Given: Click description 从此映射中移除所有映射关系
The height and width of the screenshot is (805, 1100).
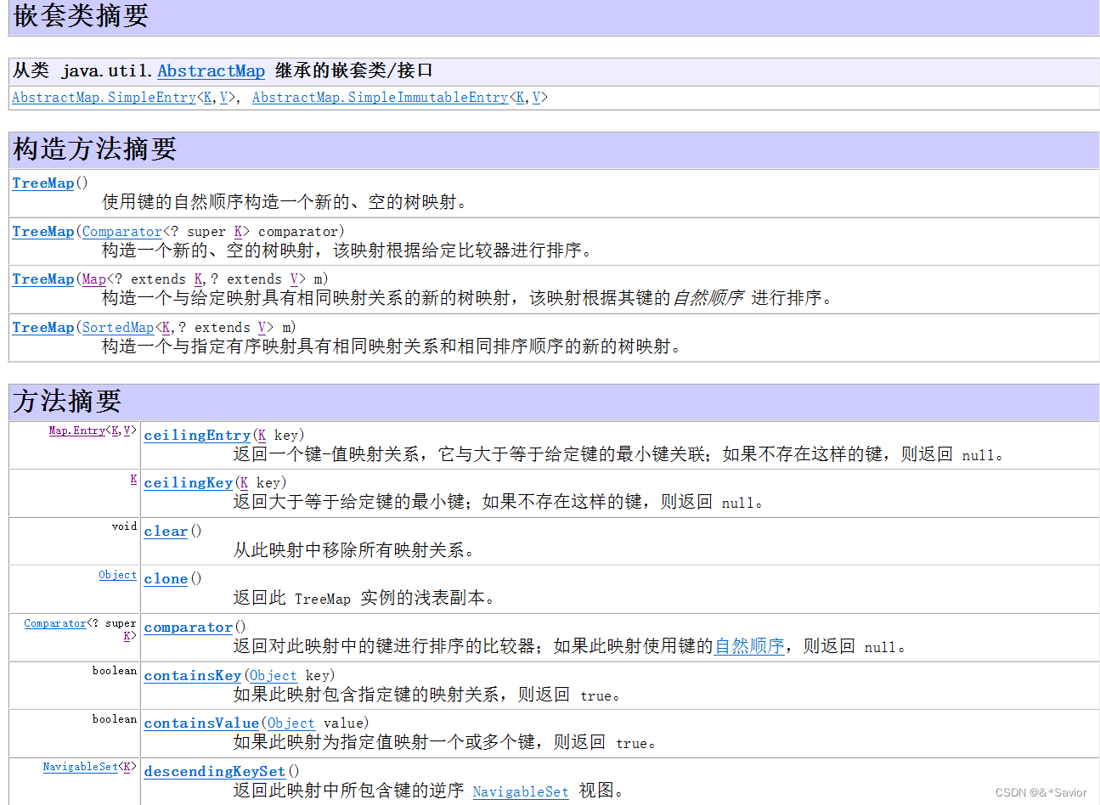Looking at the screenshot, I should coord(353,550).
